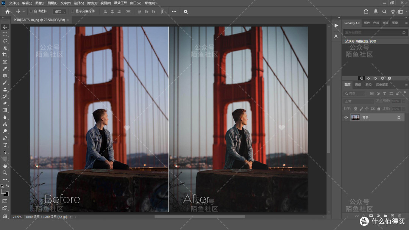Screen dimensions: 409x230
Task: Select the Lasso tool
Action: click(x=5, y=41)
